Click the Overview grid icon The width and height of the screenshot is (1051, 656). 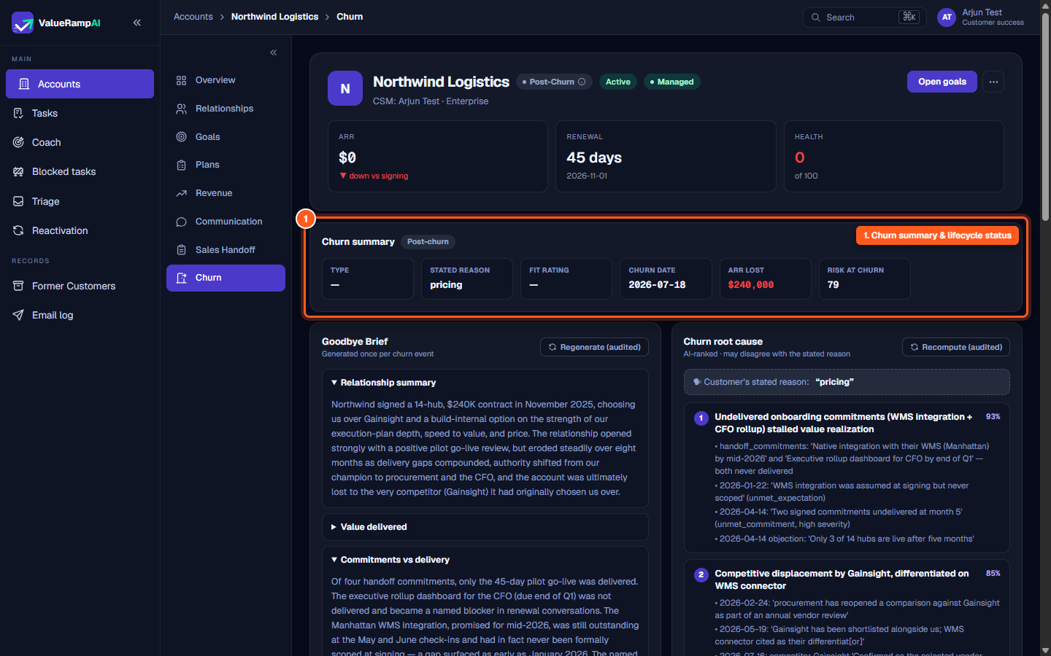pos(182,80)
